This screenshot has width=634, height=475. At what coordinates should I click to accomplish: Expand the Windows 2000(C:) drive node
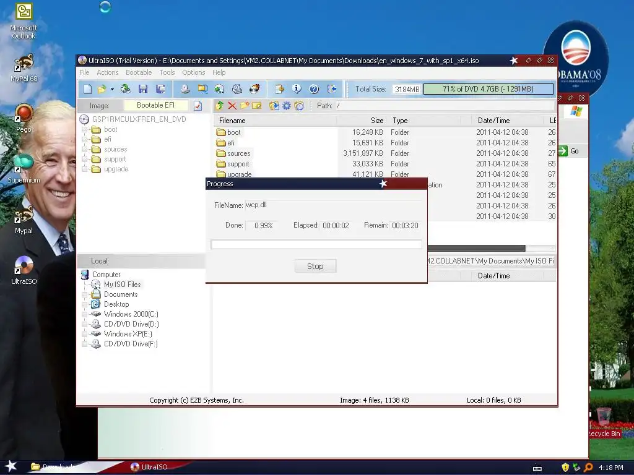point(84,314)
